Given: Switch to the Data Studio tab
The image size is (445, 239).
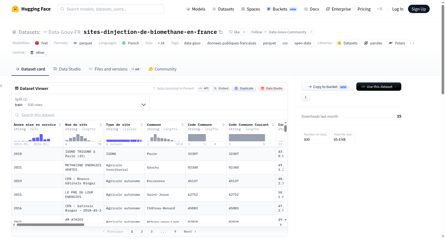Looking at the screenshot, I should tap(67, 69).
